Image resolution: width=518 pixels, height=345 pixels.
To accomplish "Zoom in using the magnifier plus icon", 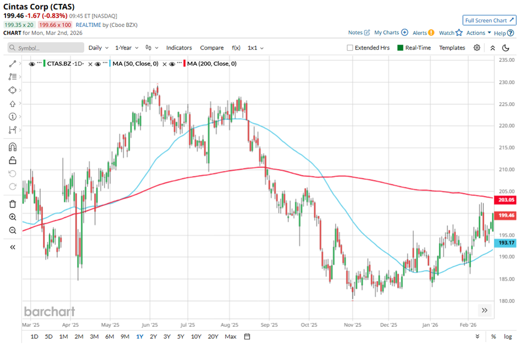I will tap(13, 217).
